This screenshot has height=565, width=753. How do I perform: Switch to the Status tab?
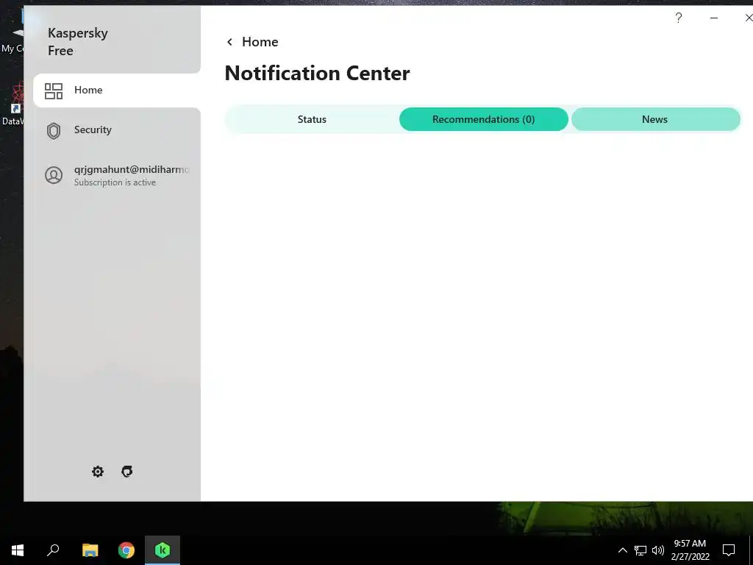(x=312, y=119)
